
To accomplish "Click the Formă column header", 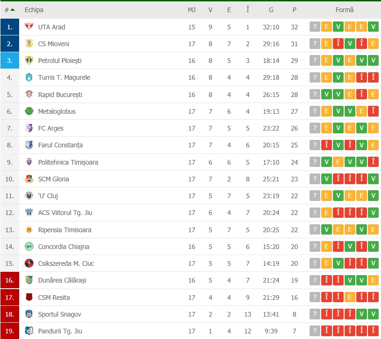I will [345, 10].
